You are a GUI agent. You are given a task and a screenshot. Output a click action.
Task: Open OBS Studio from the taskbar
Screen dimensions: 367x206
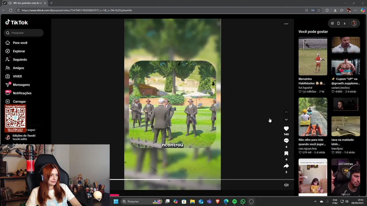click(x=251, y=201)
